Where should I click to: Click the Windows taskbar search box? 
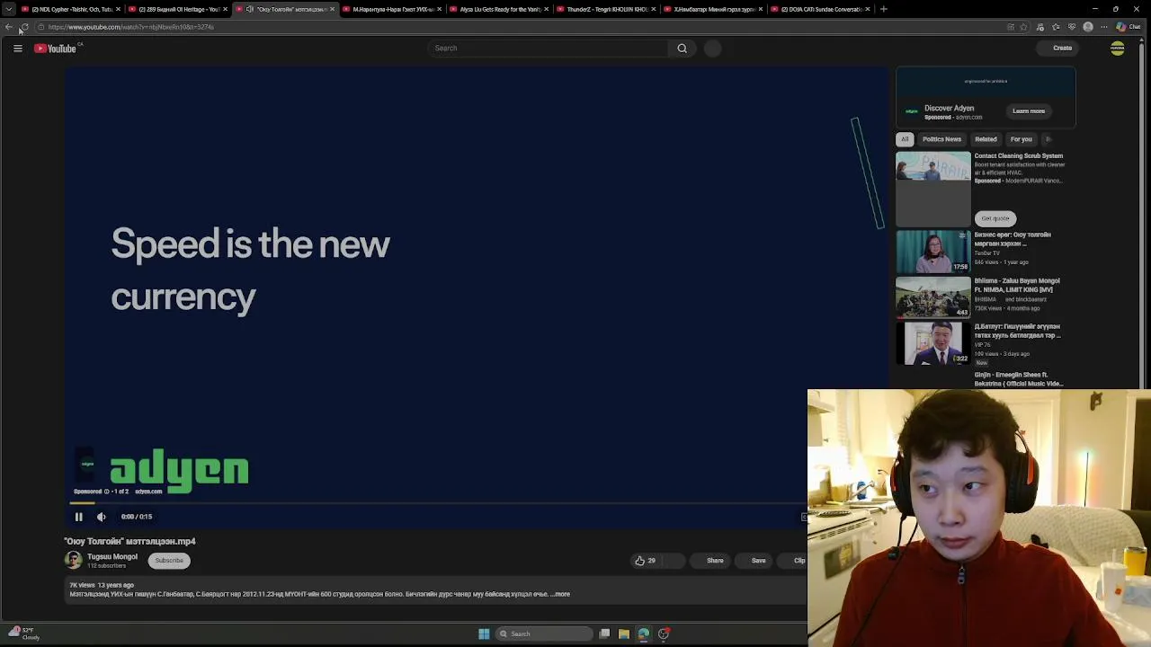[x=542, y=634]
